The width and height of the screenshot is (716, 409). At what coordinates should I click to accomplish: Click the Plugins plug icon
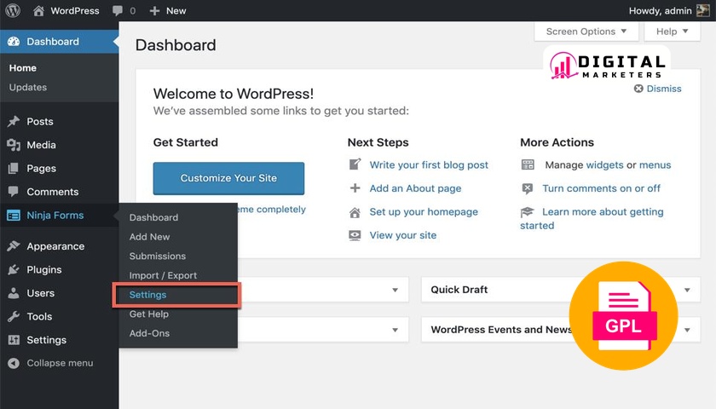pos(14,270)
